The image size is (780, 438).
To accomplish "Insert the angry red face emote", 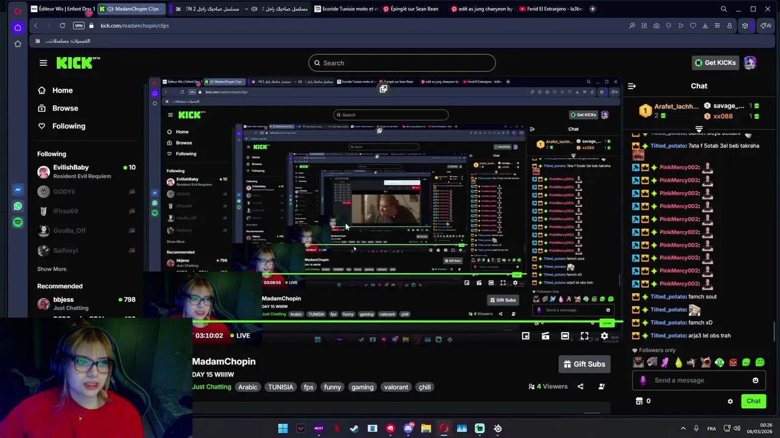I will click(732, 363).
